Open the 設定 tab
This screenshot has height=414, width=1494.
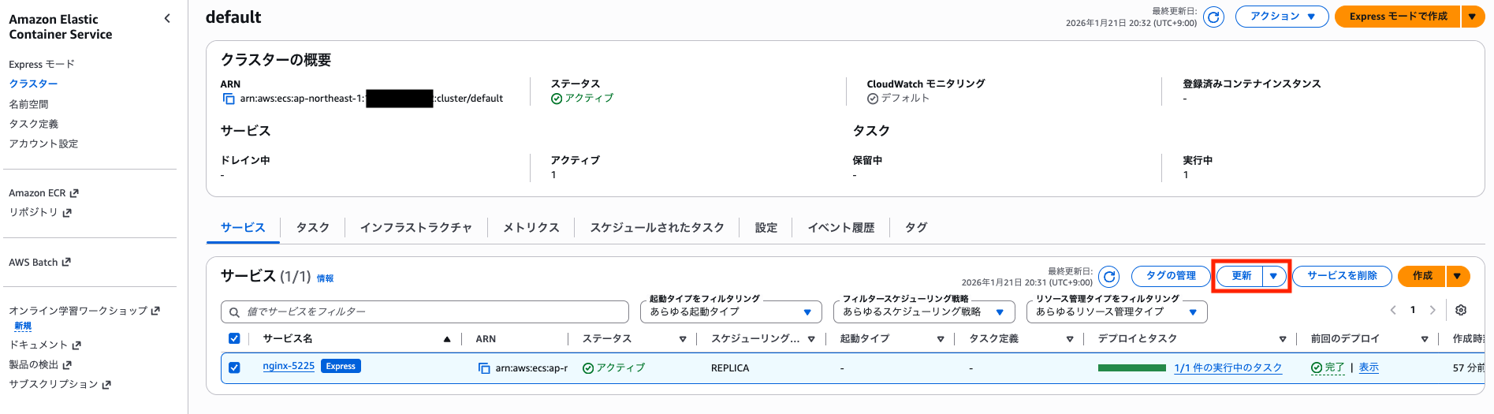766,227
